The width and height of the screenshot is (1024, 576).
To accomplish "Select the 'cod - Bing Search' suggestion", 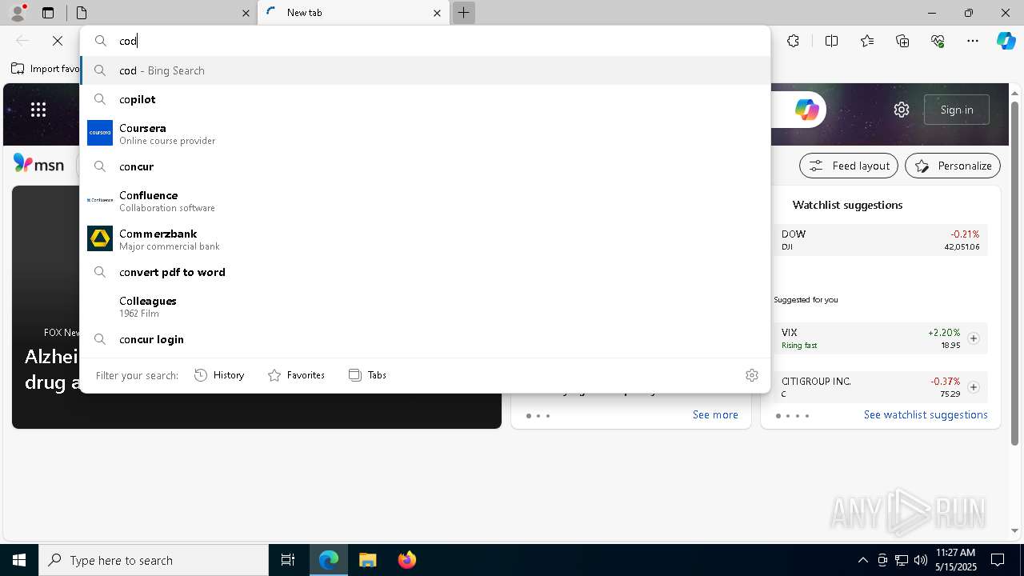I will (x=425, y=70).
